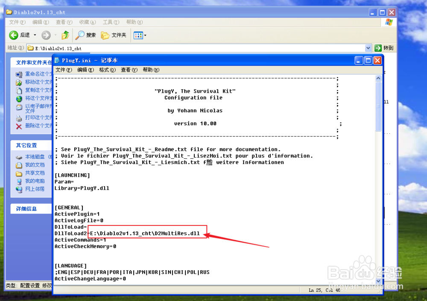Click the Windows flag logo in Explorer

[x=389, y=22]
